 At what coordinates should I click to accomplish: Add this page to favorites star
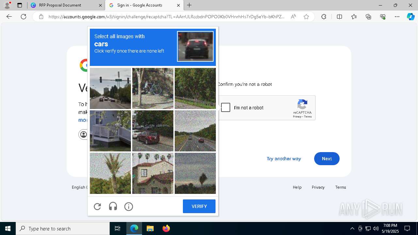(x=306, y=17)
